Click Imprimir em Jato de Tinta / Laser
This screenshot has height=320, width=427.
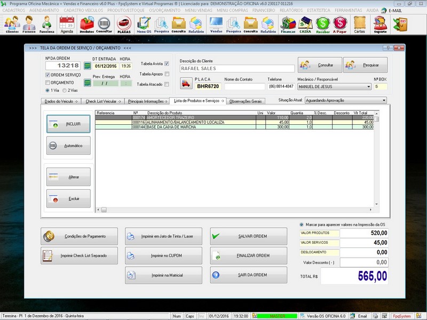click(x=163, y=236)
